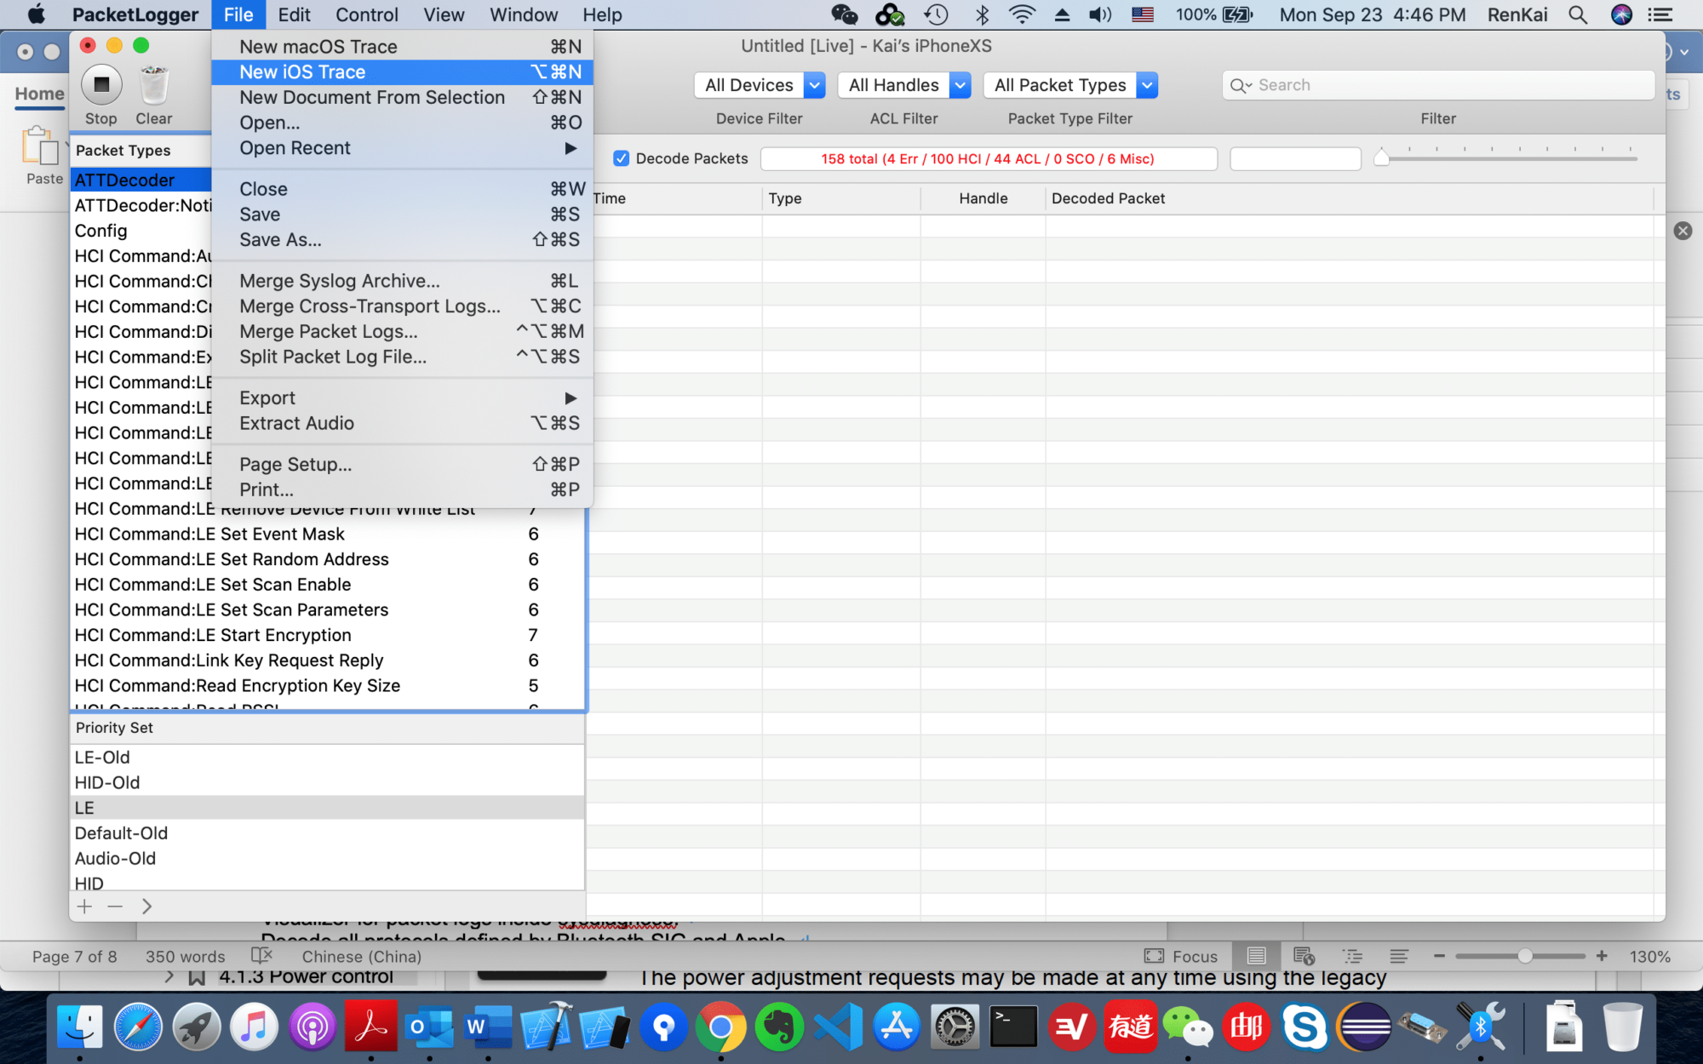Select Print Layout view icon in Word status bar
The width and height of the screenshot is (1703, 1064).
[x=1256, y=956]
